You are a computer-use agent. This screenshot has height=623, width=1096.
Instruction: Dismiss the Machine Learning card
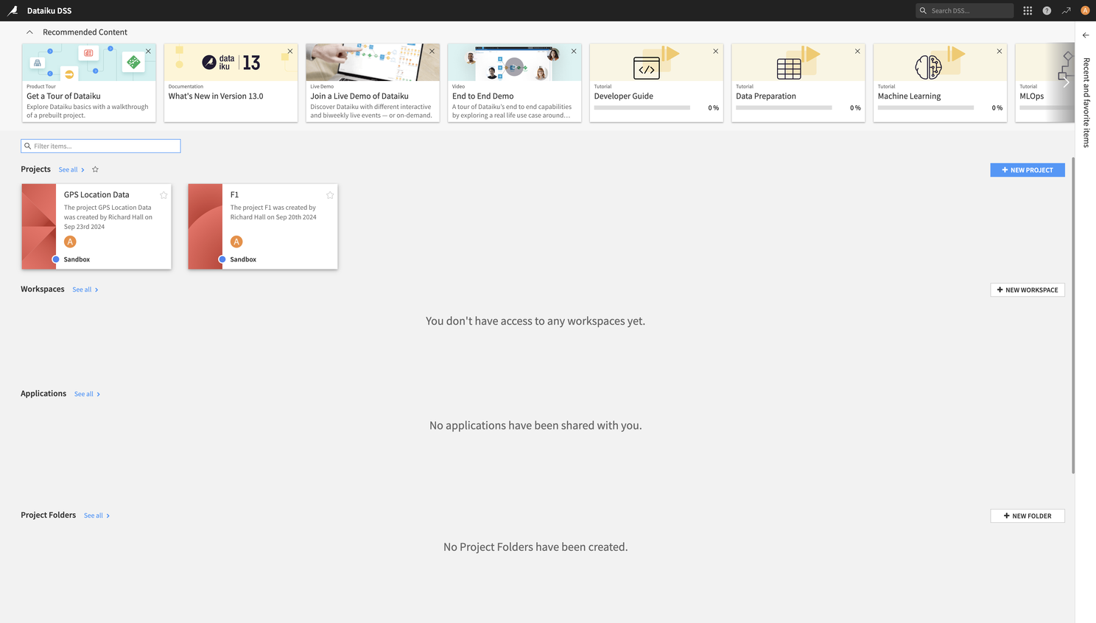click(1000, 52)
